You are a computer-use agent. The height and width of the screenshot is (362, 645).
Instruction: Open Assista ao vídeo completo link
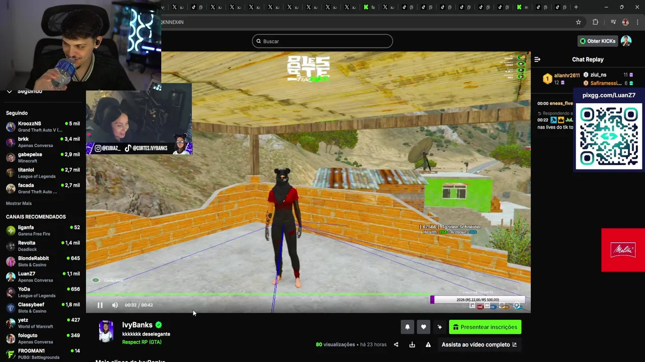coord(479,345)
